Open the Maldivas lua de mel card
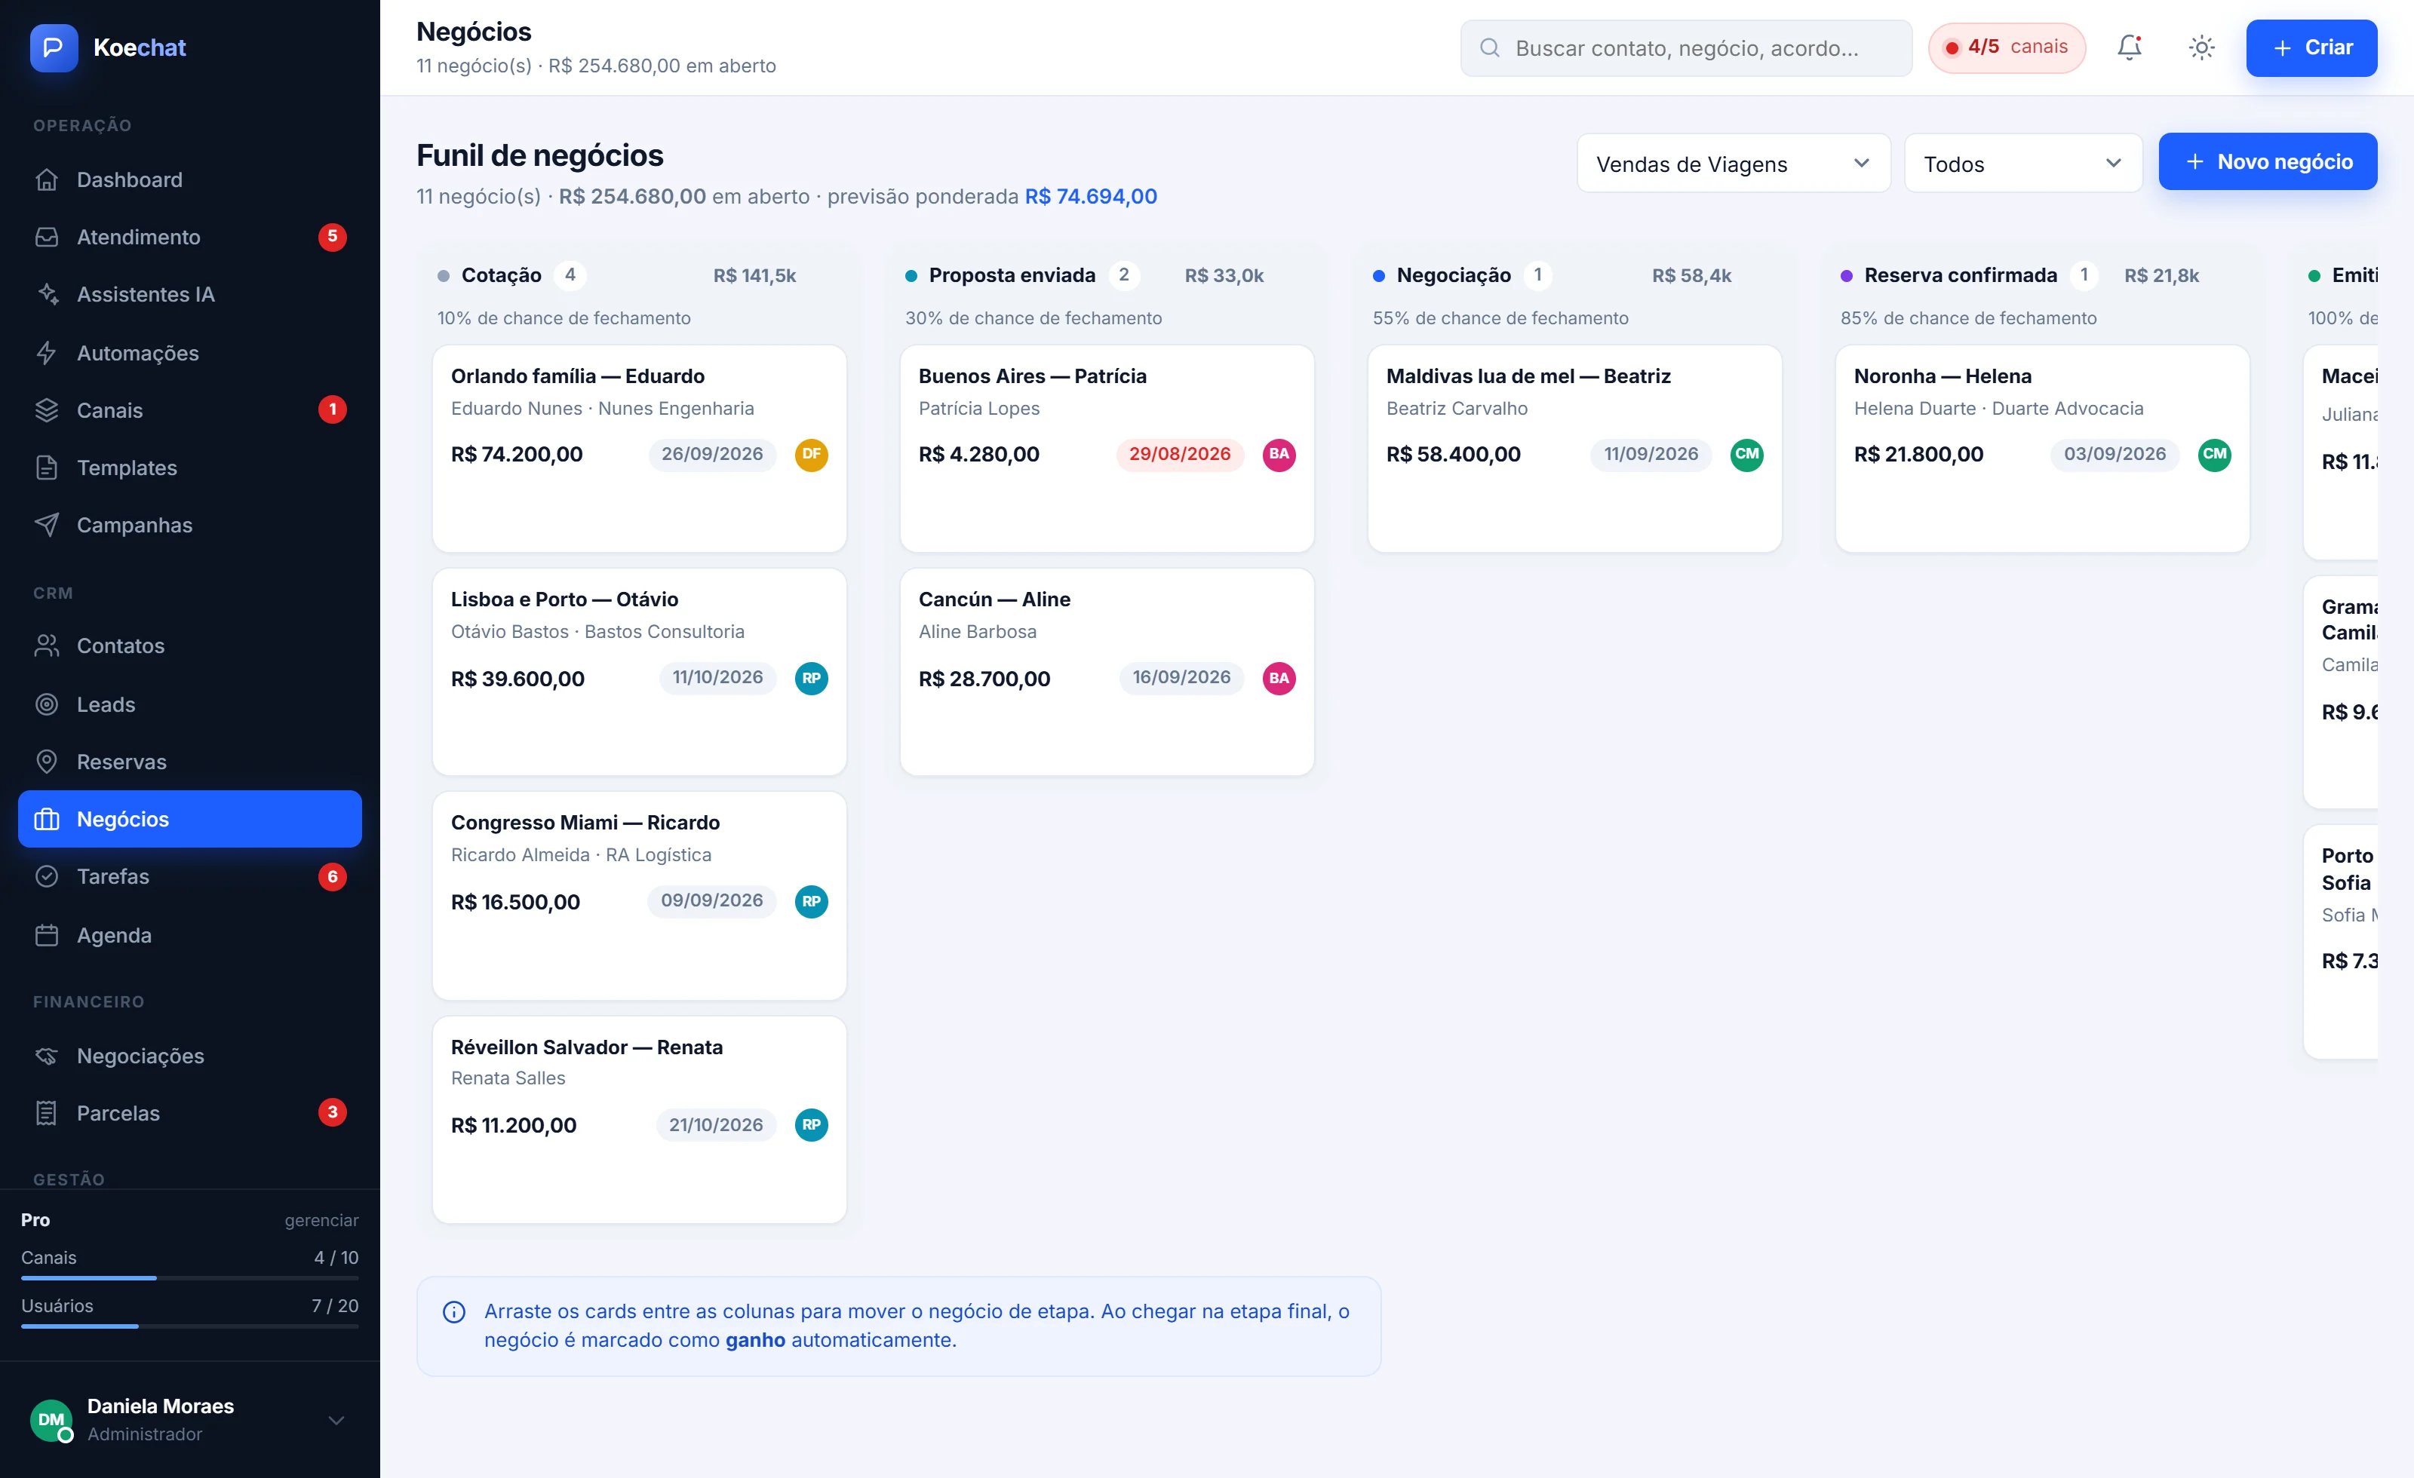2414x1478 pixels. click(1574, 449)
